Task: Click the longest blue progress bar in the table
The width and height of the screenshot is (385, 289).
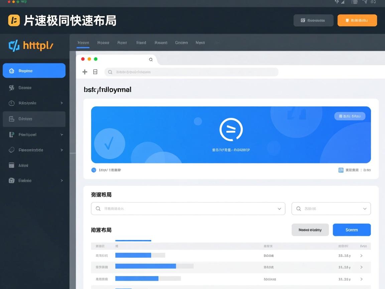Action: coord(145,266)
